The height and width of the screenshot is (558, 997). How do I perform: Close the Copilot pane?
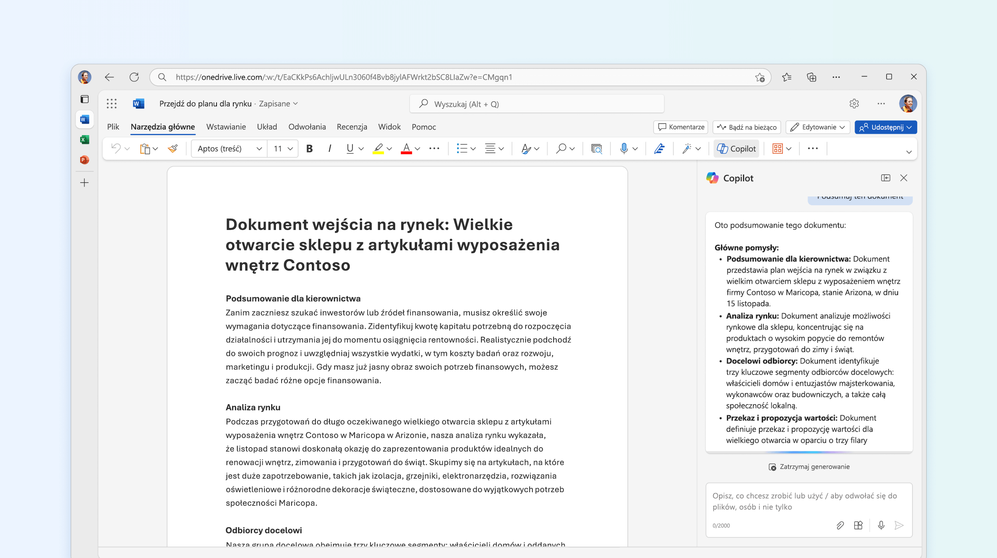(904, 178)
